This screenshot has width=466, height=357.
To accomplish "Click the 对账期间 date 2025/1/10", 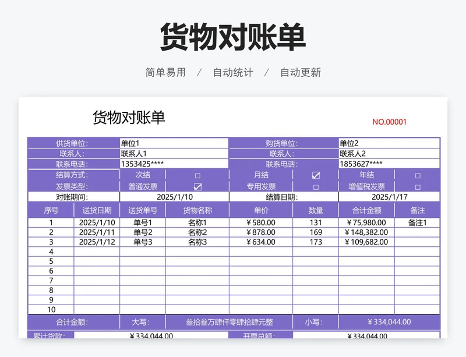I will pos(174,197).
